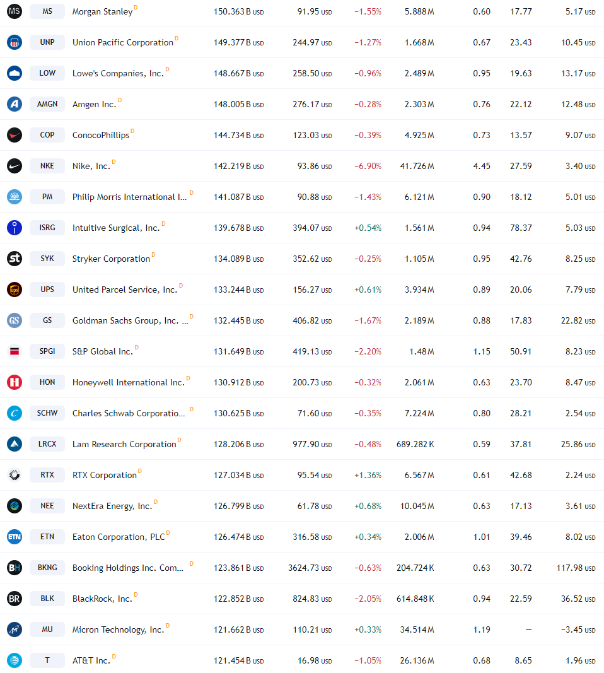Click the Intuitive Surgical logo icon

click(15, 228)
